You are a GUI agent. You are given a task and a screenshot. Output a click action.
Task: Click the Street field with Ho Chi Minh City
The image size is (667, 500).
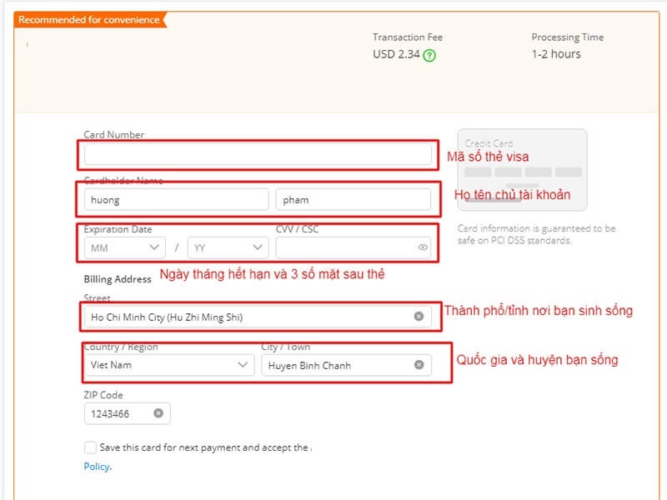coord(246,317)
